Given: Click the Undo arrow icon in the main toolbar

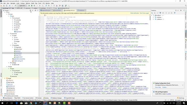Looking at the screenshot, I should click(57, 6).
